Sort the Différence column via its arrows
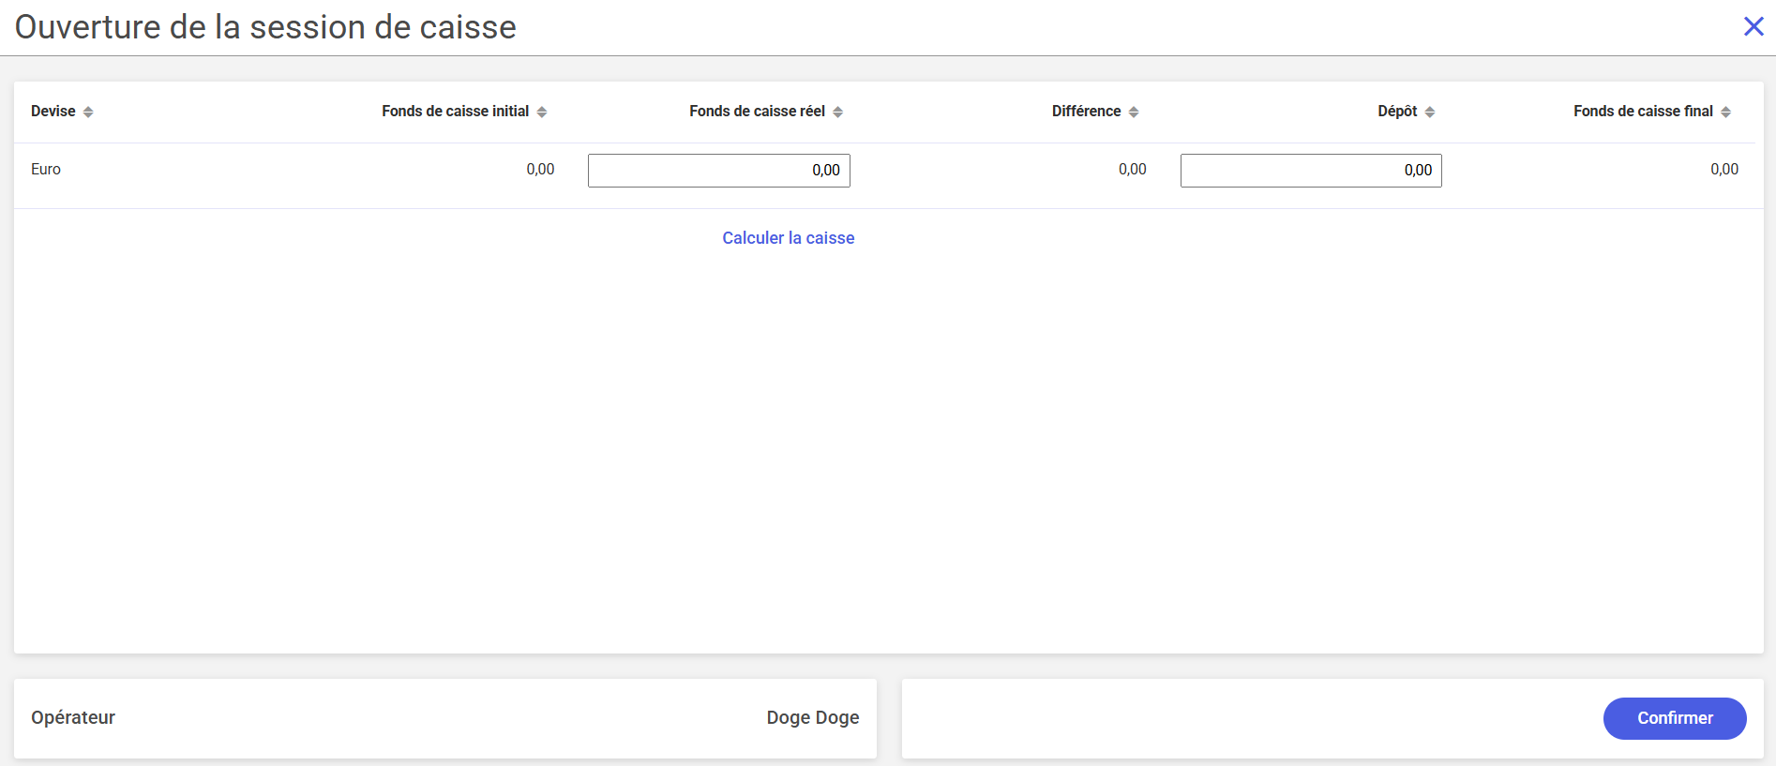The image size is (1776, 766). 1134,112
